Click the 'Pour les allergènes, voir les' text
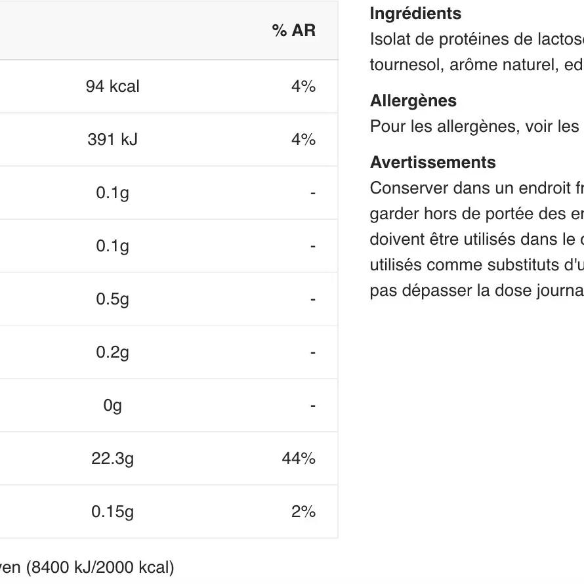Image resolution: width=584 pixels, height=584 pixels. click(x=474, y=126)
